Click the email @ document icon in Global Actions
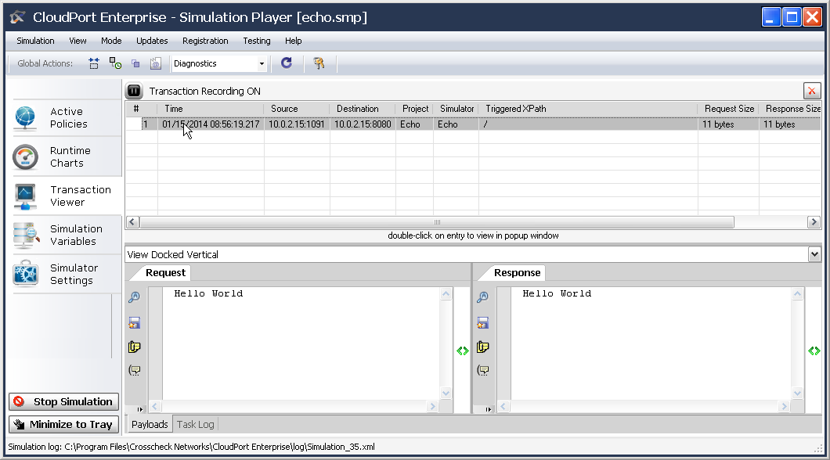Screen dimensions: 830x460 click(156, 63)
